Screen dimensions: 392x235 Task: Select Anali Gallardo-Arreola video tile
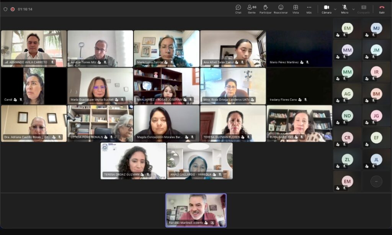(x=200, y=161)
